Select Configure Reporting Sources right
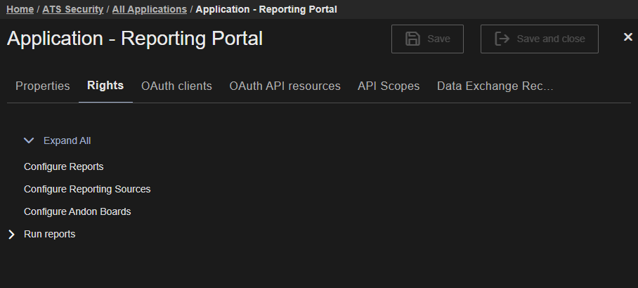The image size is (638, 288). (x=87, y=190)
